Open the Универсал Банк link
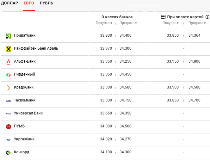 pos(28,113)
